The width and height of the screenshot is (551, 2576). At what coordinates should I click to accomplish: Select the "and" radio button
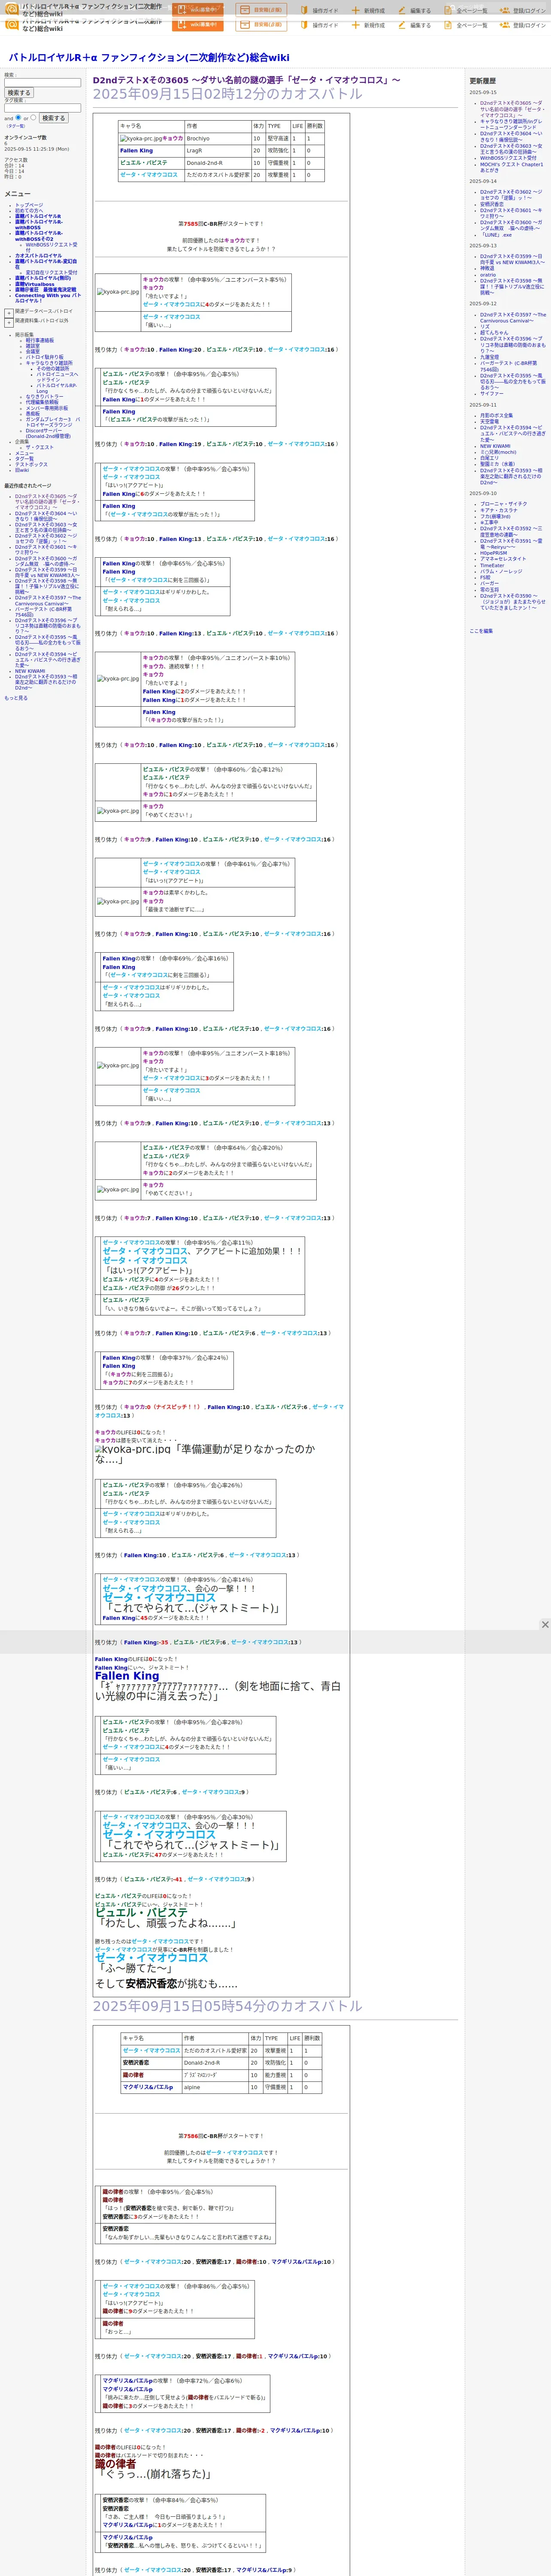pyautogui.click(x=18, y=117)
